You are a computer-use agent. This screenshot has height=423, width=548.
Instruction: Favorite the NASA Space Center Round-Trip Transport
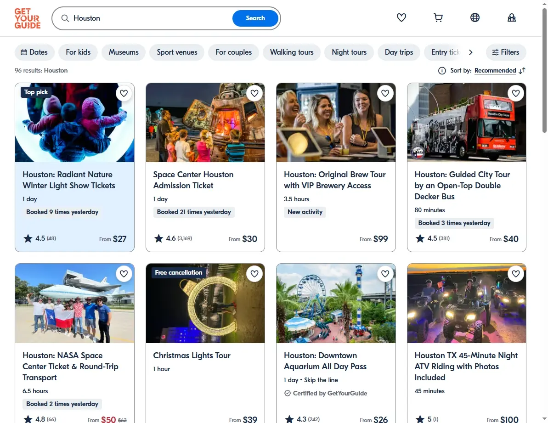point(124,274)
